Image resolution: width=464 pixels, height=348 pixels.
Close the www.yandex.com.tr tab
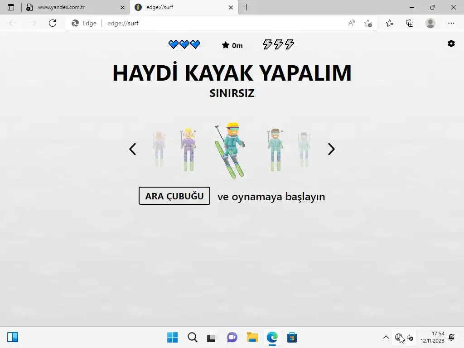[122, 7]
